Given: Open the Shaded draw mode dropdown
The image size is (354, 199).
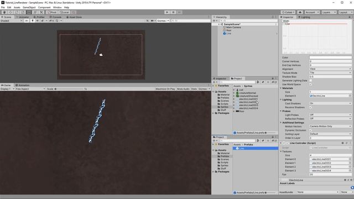Looking at the screenshot, I should 11,20.
